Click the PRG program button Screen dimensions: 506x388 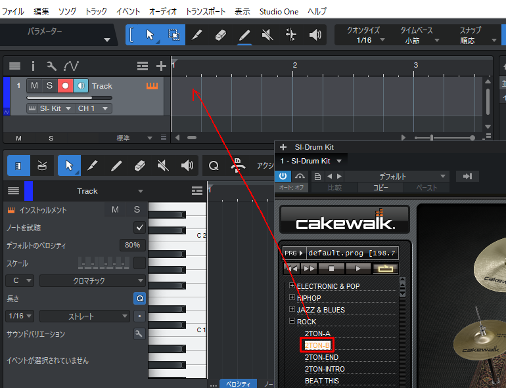(x=293, y=253)
